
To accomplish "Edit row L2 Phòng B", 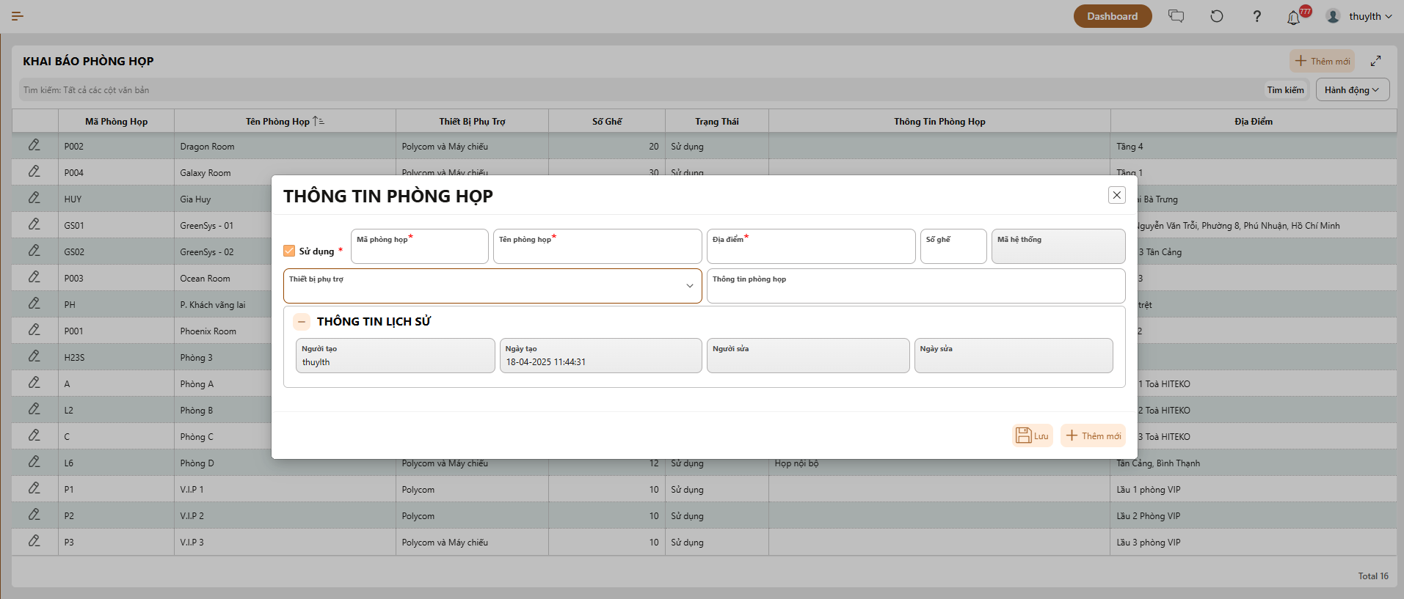I will 34,409.
